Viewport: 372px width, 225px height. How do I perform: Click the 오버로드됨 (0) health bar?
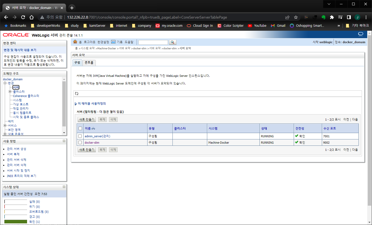(16, 212)
